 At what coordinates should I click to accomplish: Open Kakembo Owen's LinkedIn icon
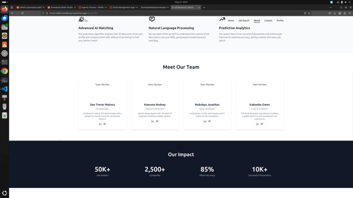tap(258, 124)
